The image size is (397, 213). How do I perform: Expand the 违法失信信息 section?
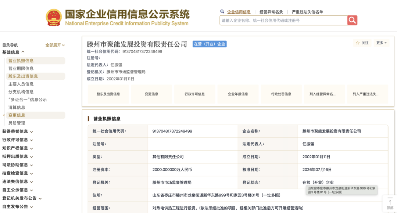tap(18, 182)
